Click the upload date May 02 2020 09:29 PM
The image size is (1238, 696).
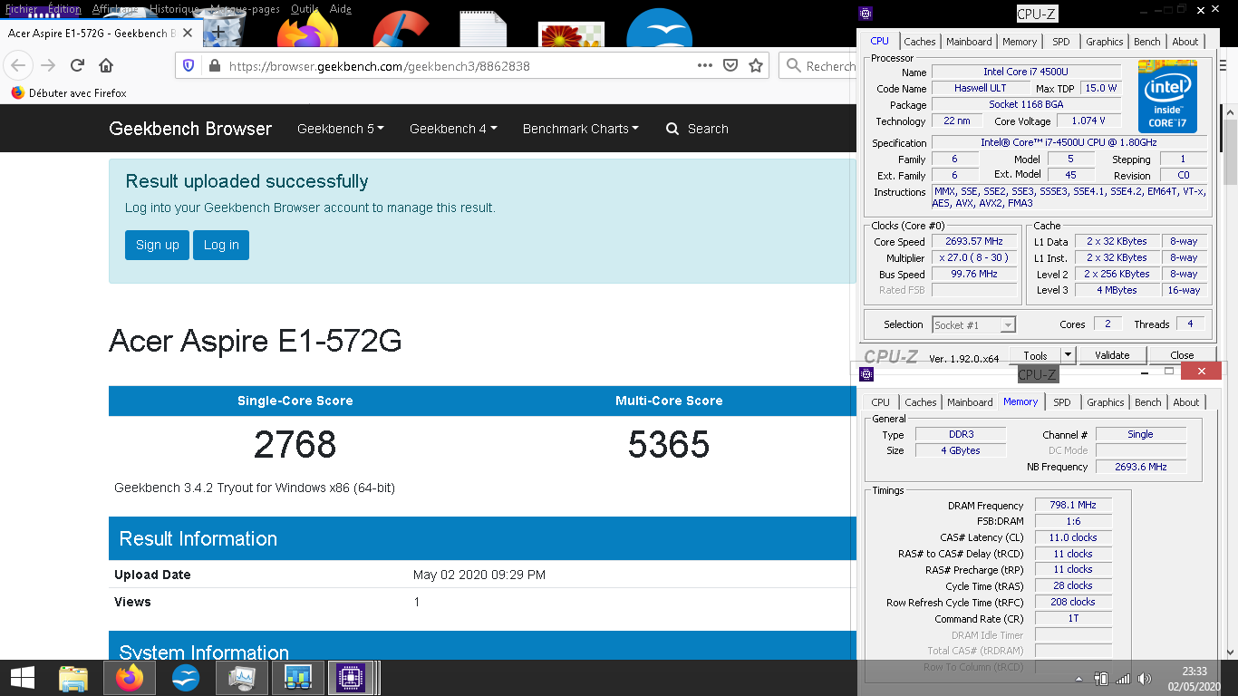click(479, 575)
